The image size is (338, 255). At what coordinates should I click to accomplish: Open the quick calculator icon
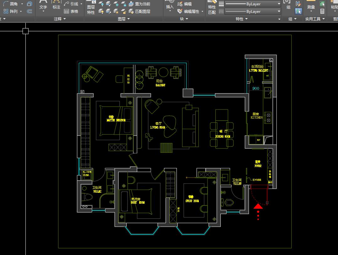[x=322, y=11]
